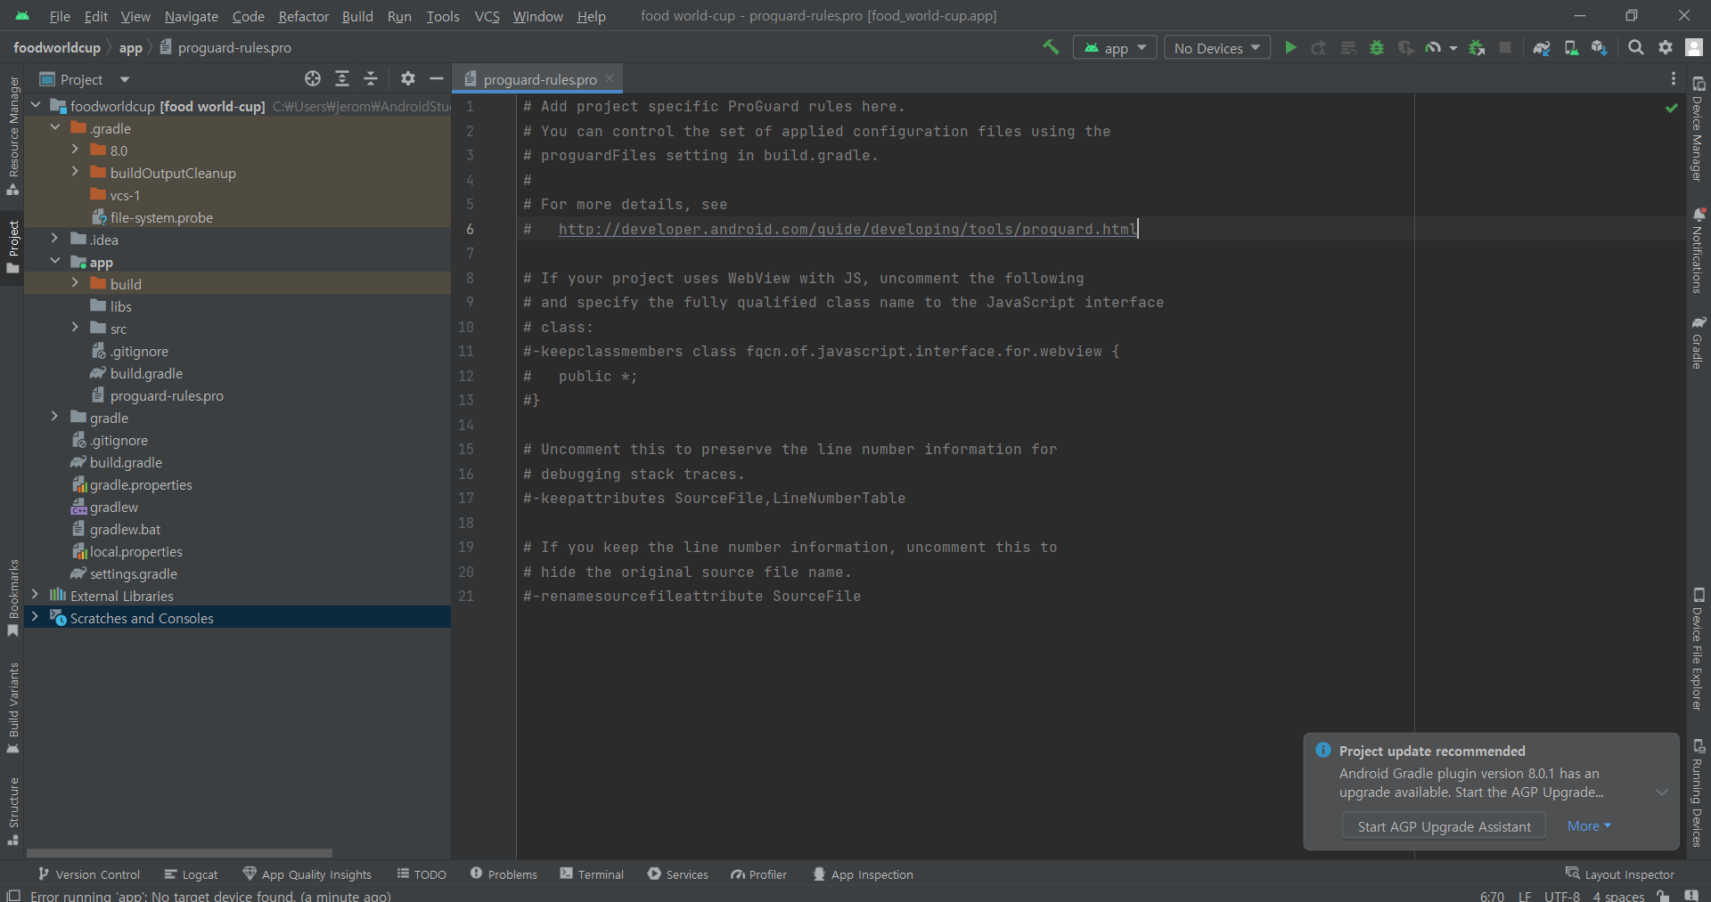Image resolution: width=1711 pixels, height=902 pixels.
Task: Open the Device Manager toolbar icon
Action: point(1571,47)
